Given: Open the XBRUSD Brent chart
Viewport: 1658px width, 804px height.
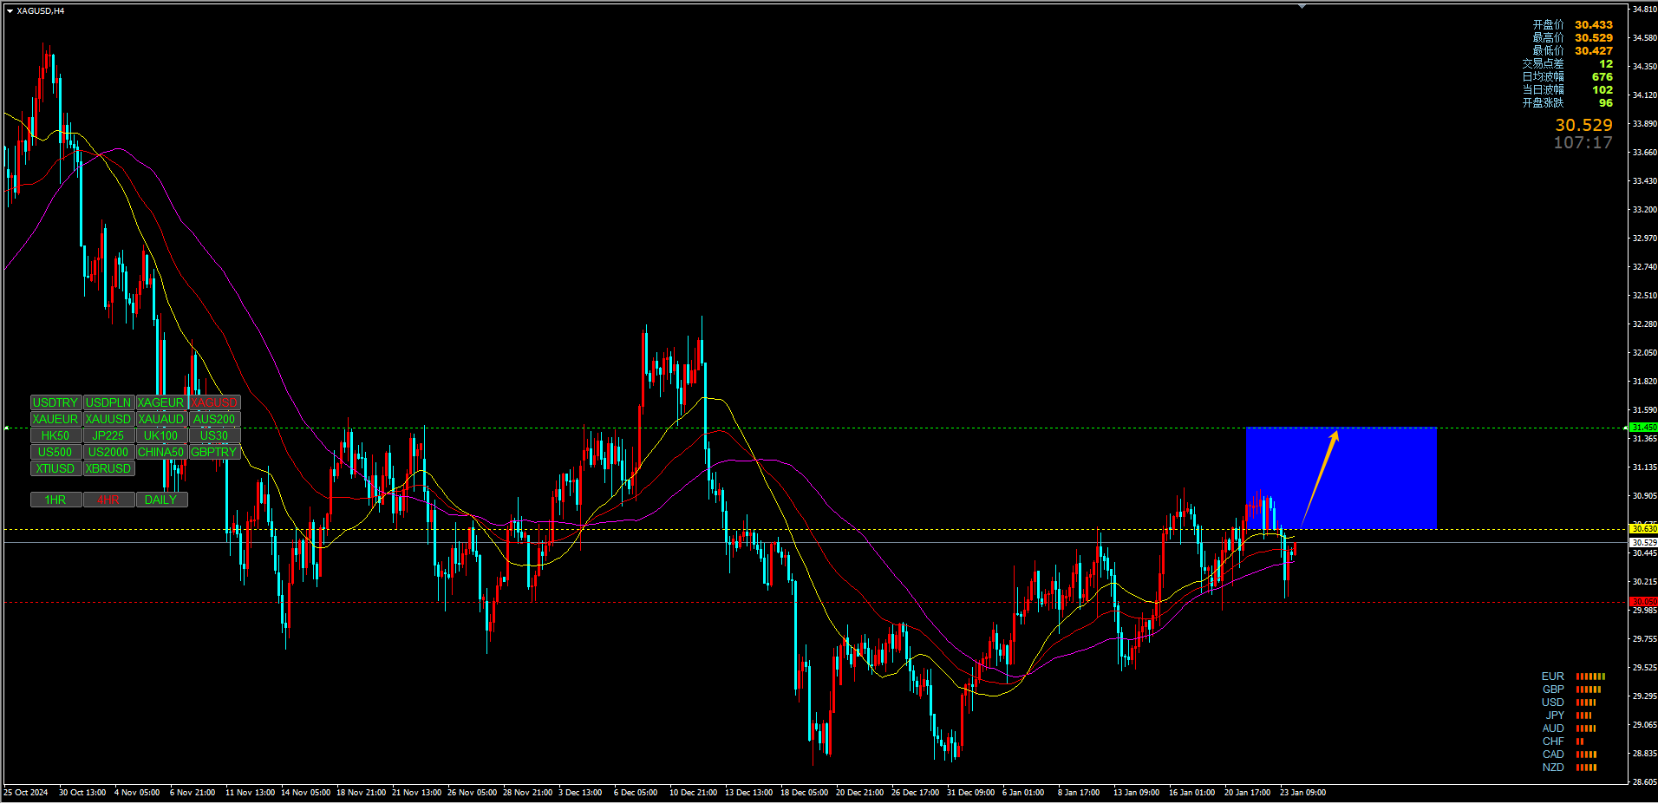Looking at the screenshot, I should point(108,468).
